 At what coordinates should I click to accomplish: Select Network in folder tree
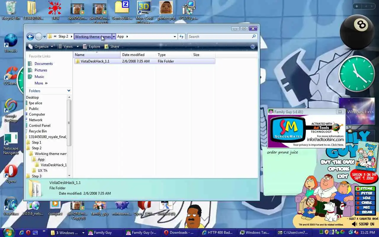[x=36, y=120]
